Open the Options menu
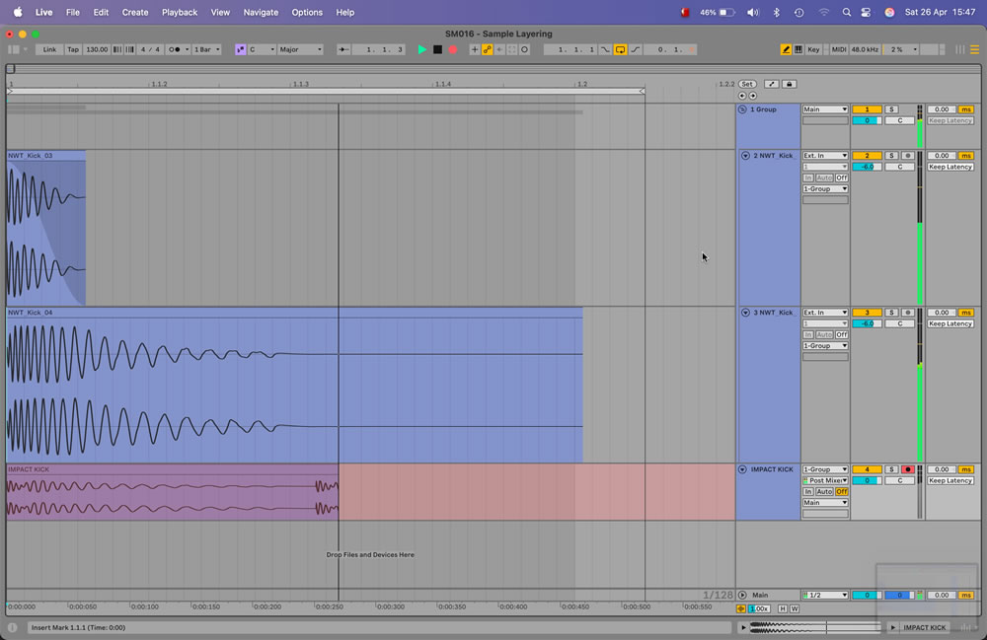This screenshot has height=640, width=987. [x=307, y=12]
